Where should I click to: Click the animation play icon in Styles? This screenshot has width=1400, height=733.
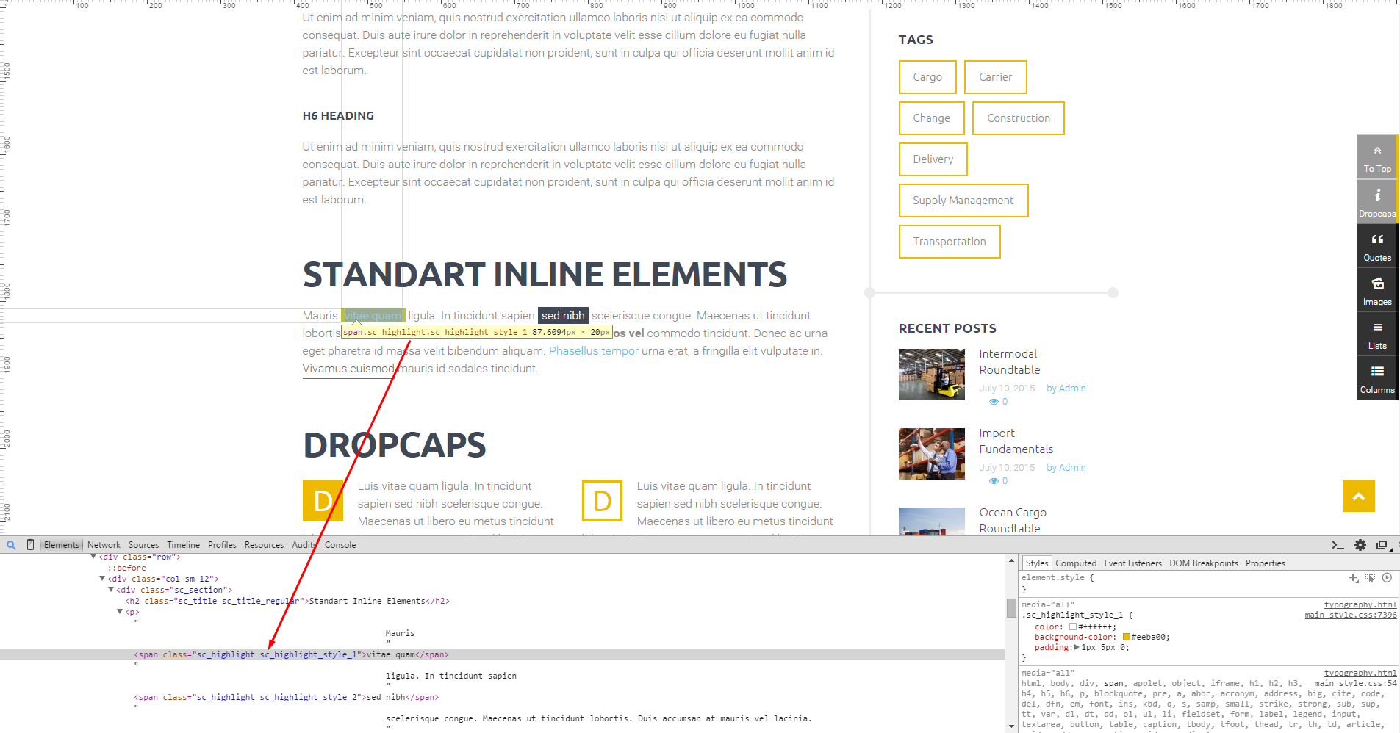coord(1387,578)
